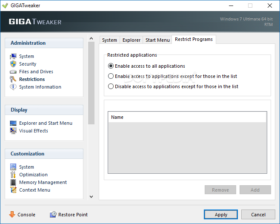Click the Administration panel header
The height and width of the screenshot is (224, 280).
tap(44, 43)
